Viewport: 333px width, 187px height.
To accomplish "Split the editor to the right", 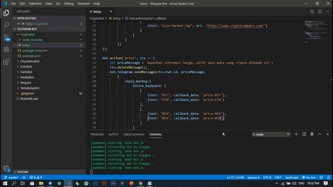I will 319,11.
